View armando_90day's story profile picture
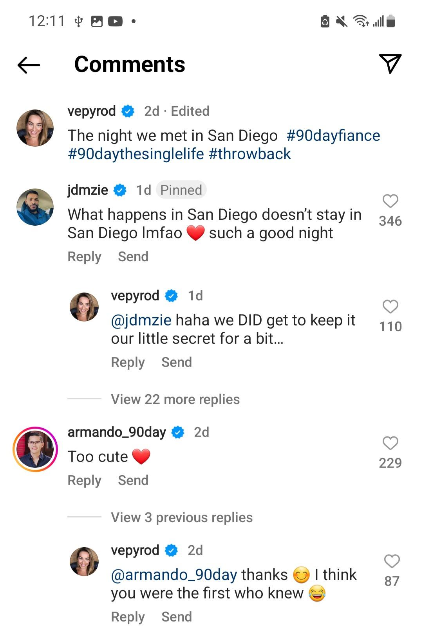This screenshot has height=636, width=423. pyautogui.click(x=35, y=449)
